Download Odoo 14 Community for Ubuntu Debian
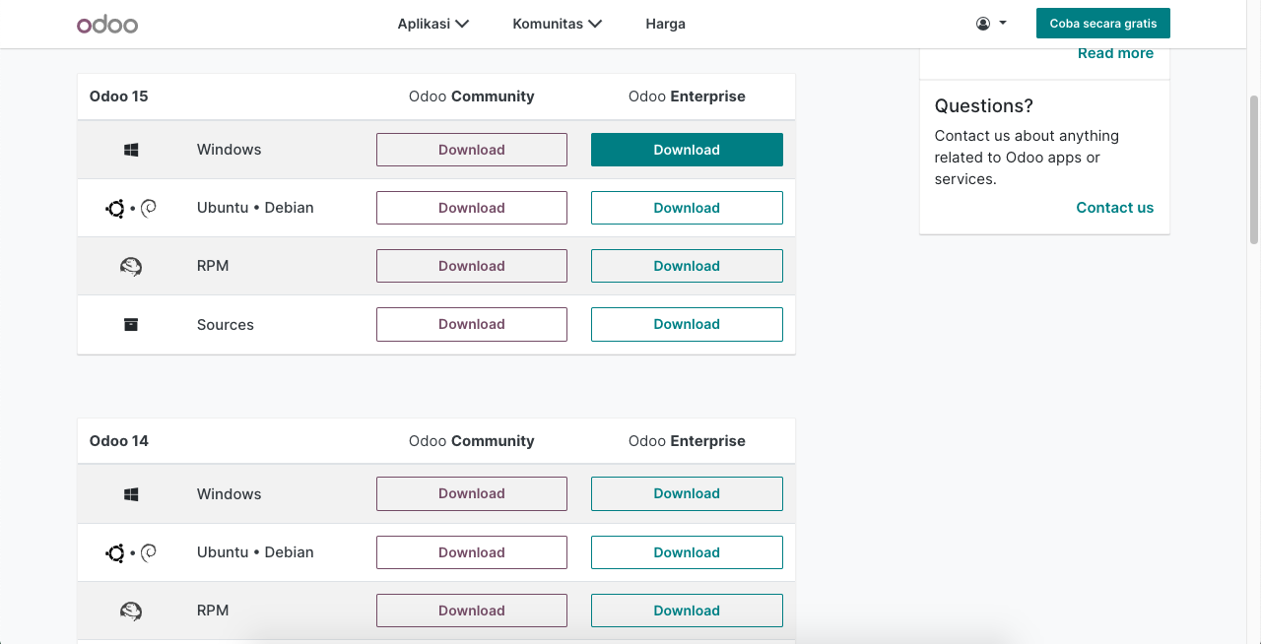The image size is (1261, 644). pos(472,552)
